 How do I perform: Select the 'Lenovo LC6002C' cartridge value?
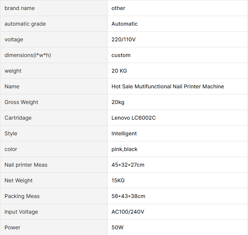pos(134,118)
